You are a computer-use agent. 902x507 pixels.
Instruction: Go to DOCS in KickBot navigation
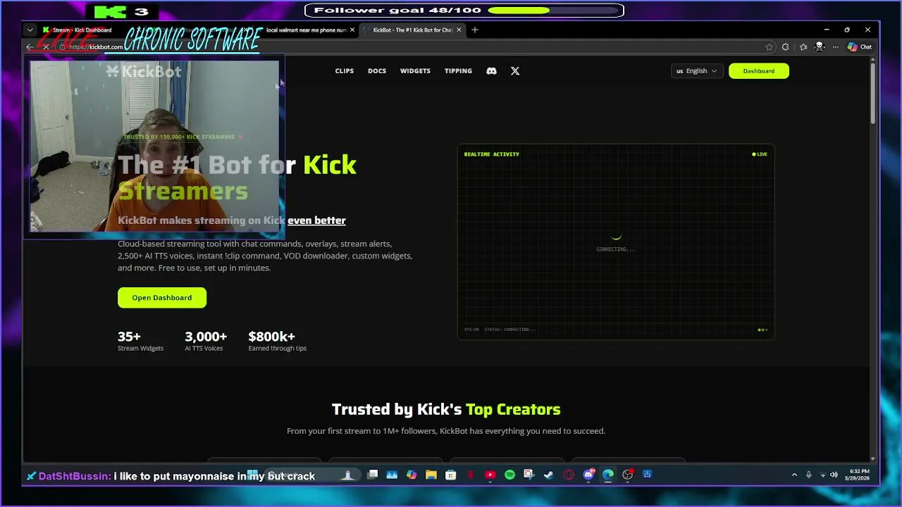377,70
